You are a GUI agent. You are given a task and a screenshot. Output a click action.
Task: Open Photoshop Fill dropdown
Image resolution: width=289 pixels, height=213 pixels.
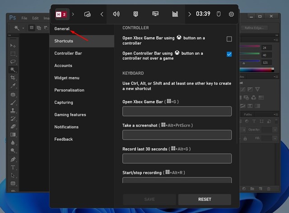(275, 139)
